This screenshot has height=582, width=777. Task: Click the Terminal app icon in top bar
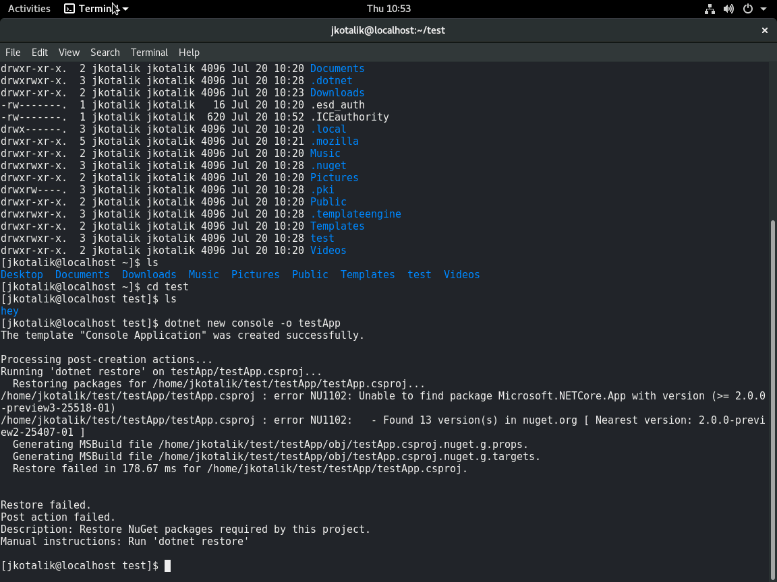(69, 9)
